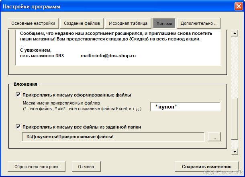Open the Создание файлов tab
Image resolution: width=245 pixels, height=177 pixels.
pos(82,23)
